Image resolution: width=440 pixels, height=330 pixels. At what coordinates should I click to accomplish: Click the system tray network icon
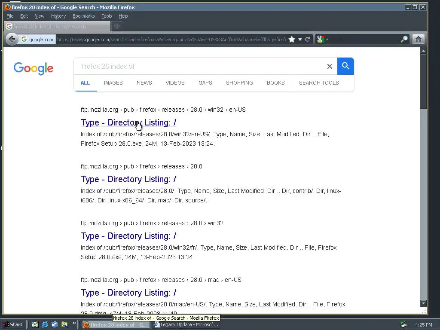pos(403,325)
